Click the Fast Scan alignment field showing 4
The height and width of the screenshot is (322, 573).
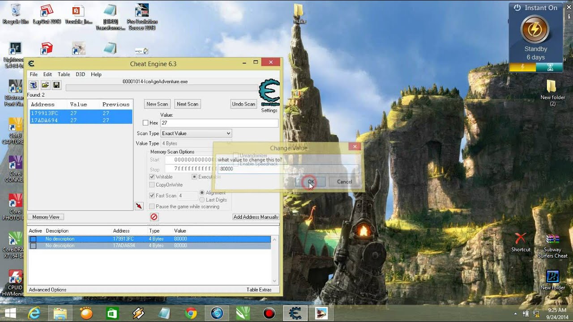pos(188,195)
